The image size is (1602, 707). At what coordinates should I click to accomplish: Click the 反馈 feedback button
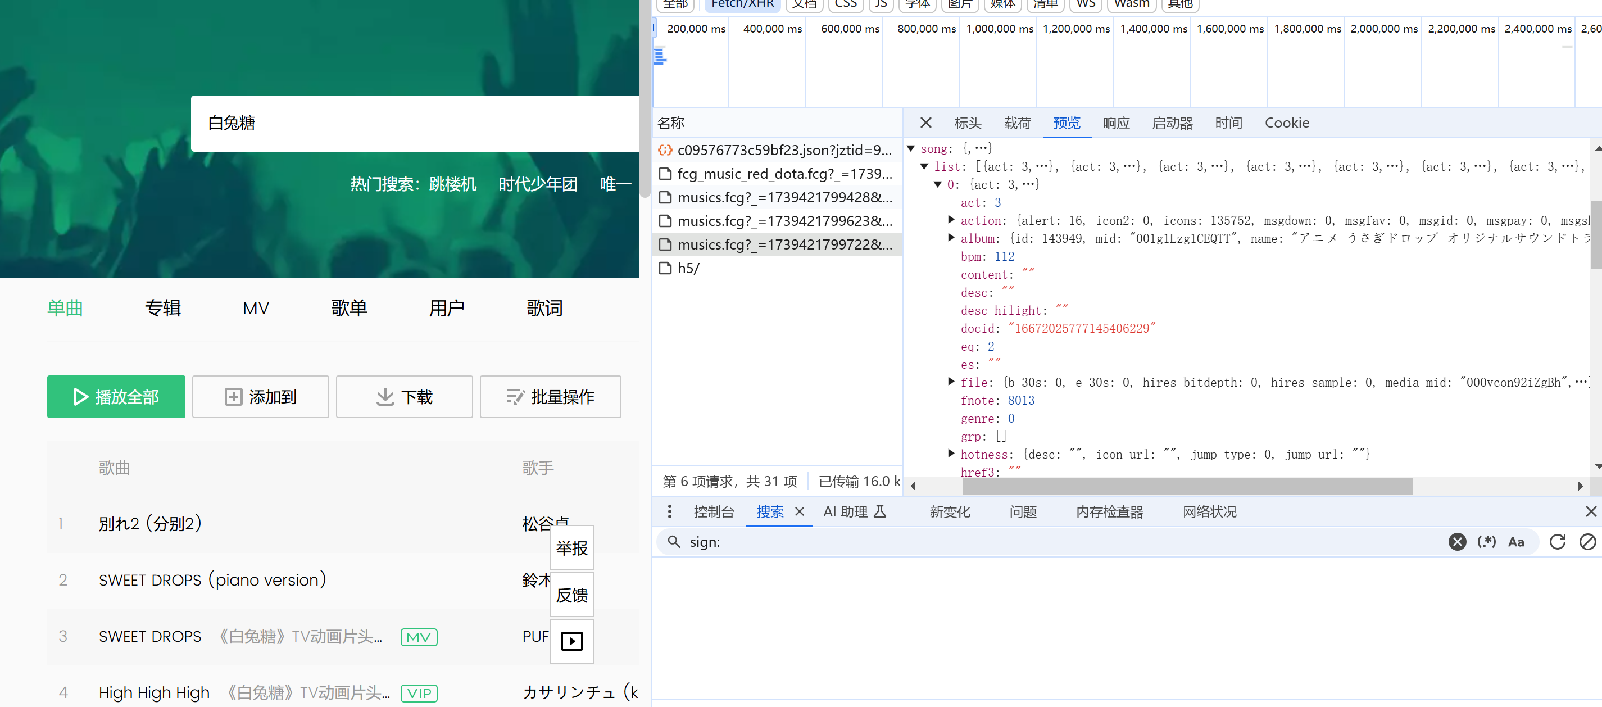[571, 595]
